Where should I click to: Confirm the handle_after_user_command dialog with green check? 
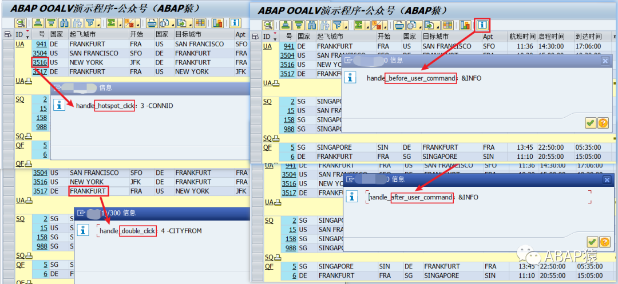tap(591, 242)
